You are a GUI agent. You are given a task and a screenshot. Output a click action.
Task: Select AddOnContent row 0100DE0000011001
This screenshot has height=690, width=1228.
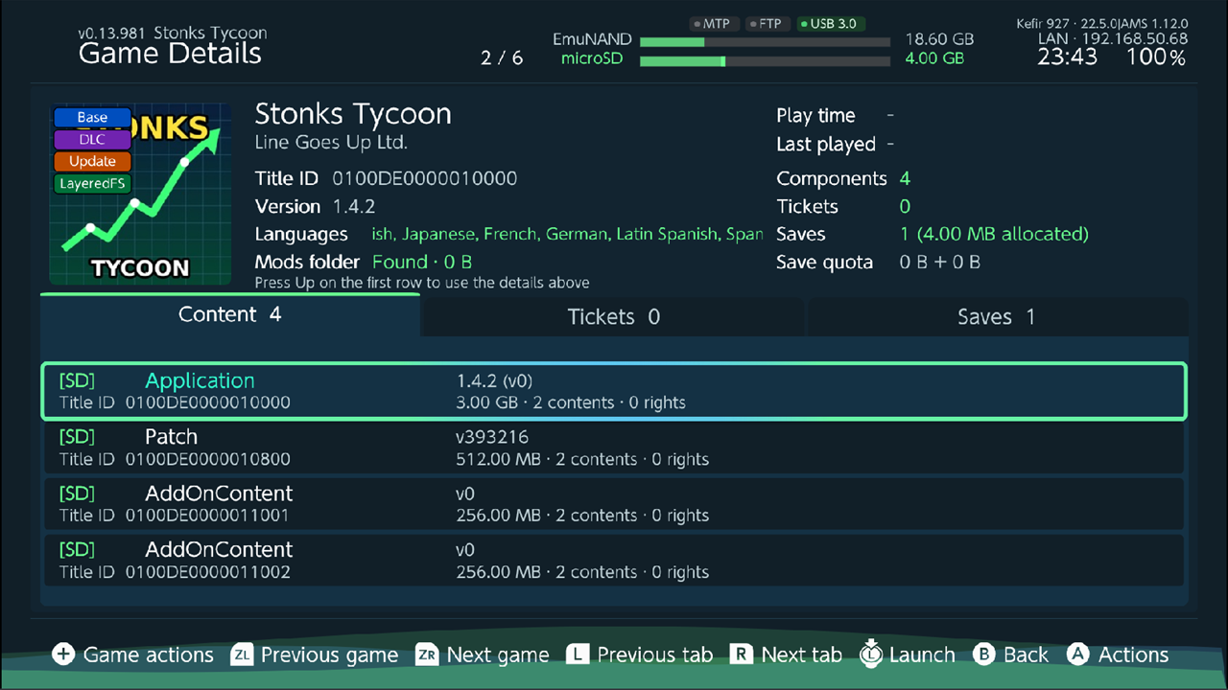tap(614, 504)
